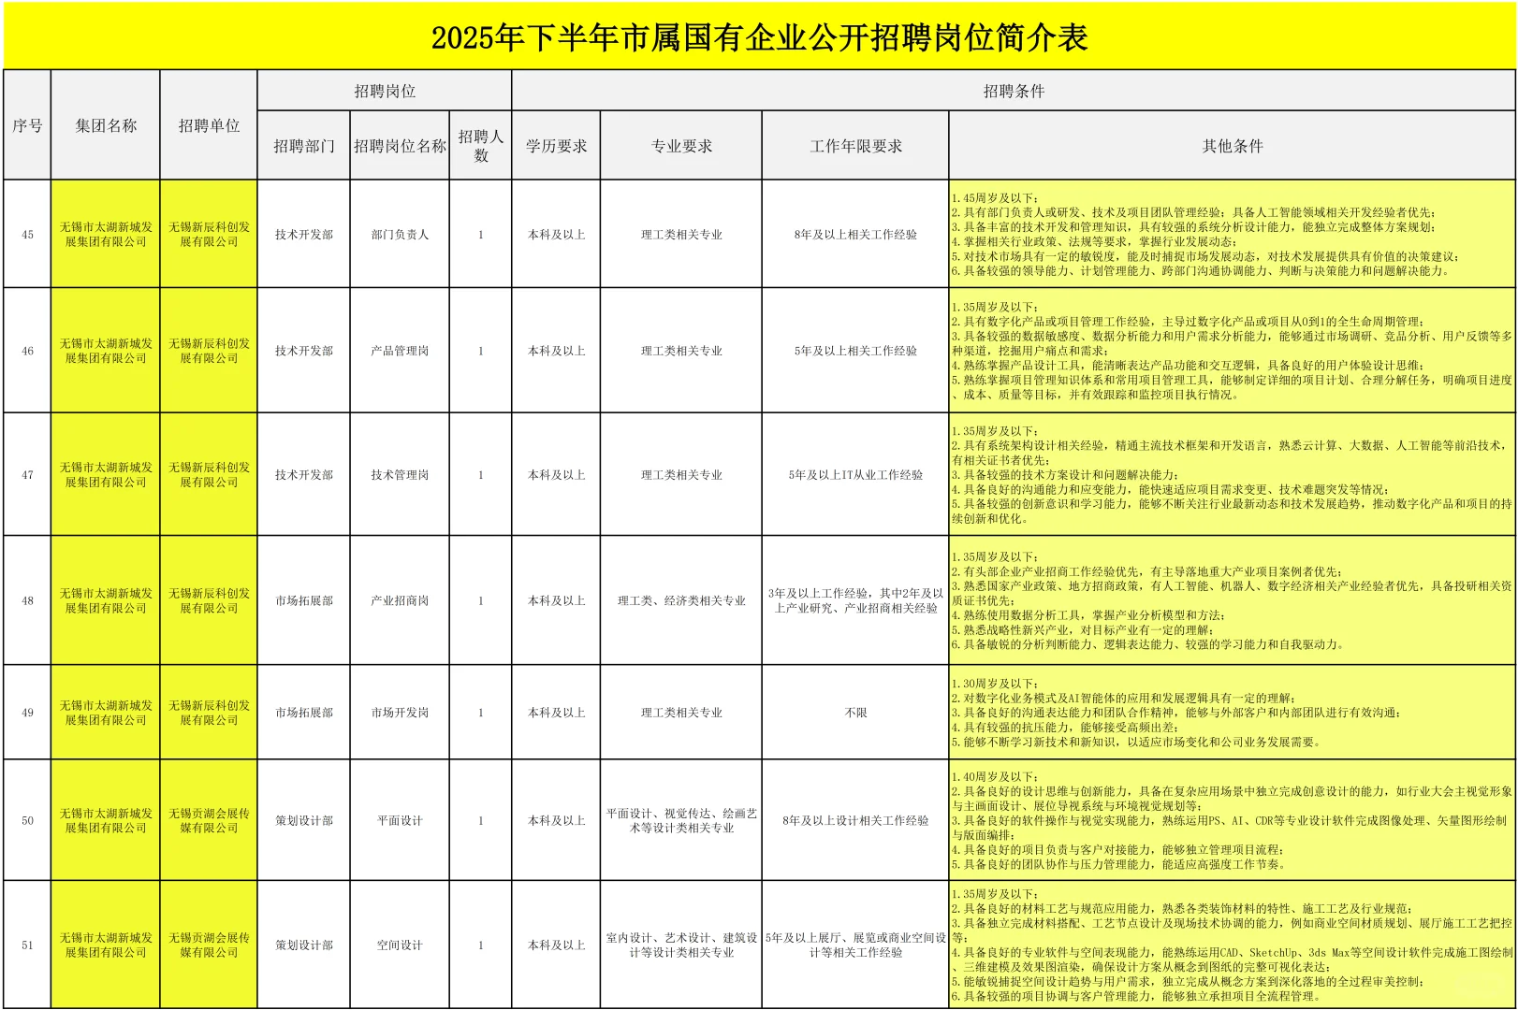This screenshot has width=1518, height=1010.
Task: Click the 学历要求 column header
Action: pos(556,146)
